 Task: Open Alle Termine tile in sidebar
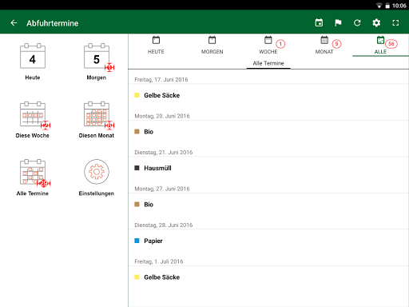click(33, 177)
